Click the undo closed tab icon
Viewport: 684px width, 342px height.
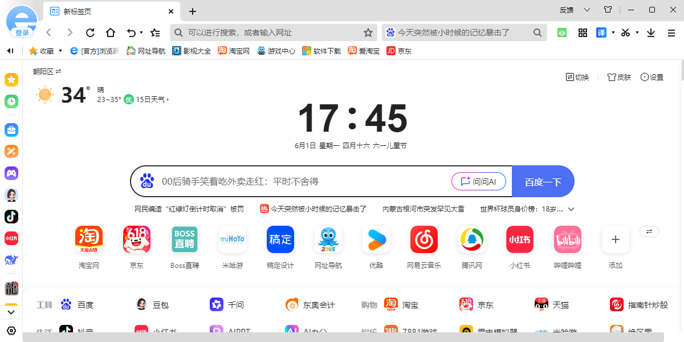tap(132, 32)
